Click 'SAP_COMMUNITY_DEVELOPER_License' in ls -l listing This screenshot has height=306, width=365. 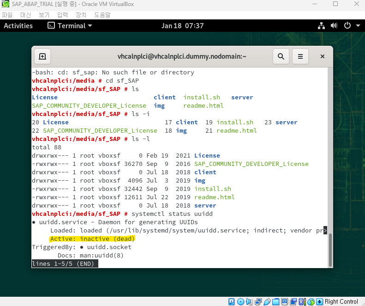251,164
